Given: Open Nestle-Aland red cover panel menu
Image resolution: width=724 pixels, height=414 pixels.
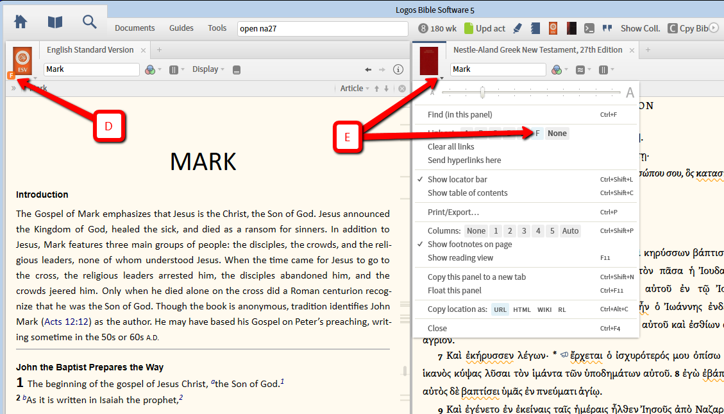Looking at the screenshot, I should 429,62.
